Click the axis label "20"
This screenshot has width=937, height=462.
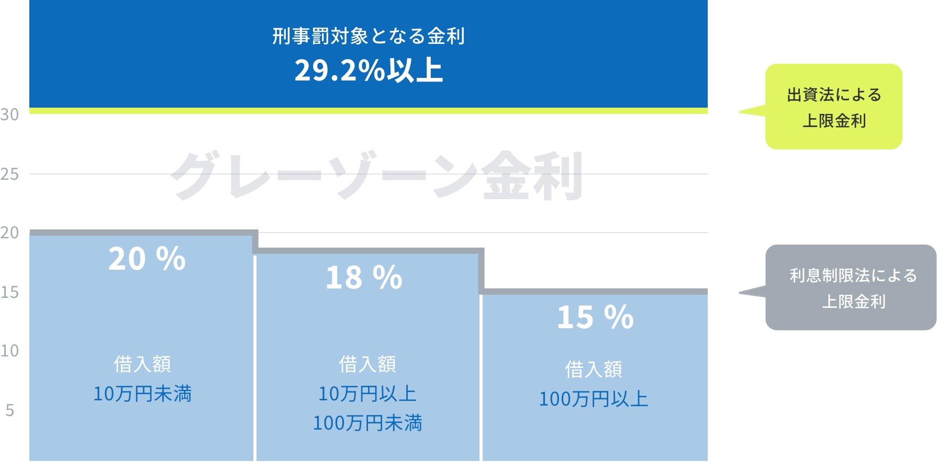[x=9, y=233]
